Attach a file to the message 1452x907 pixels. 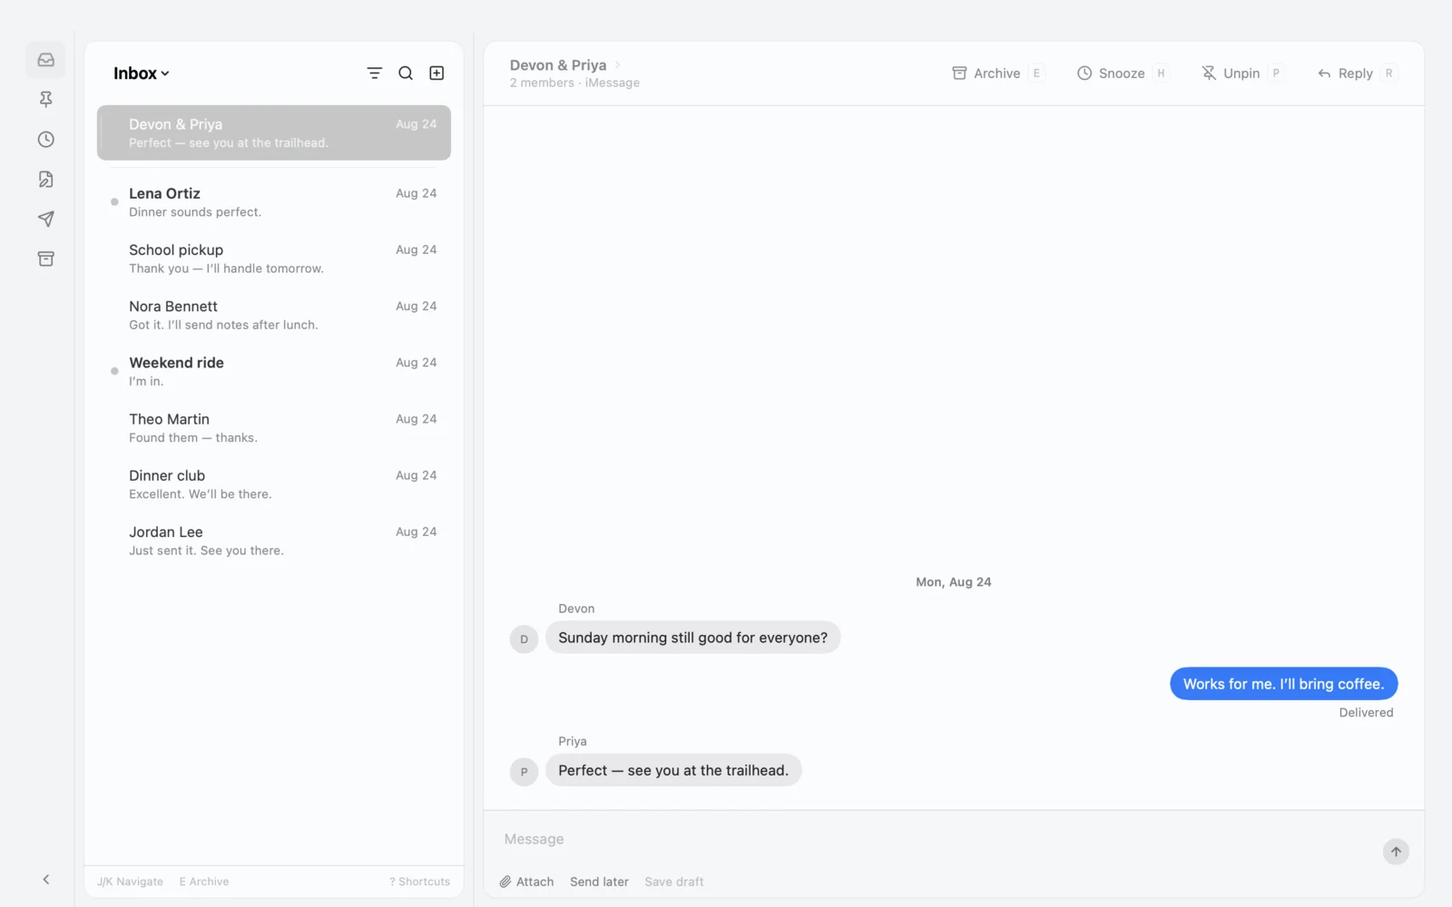(x=526, y=882)
